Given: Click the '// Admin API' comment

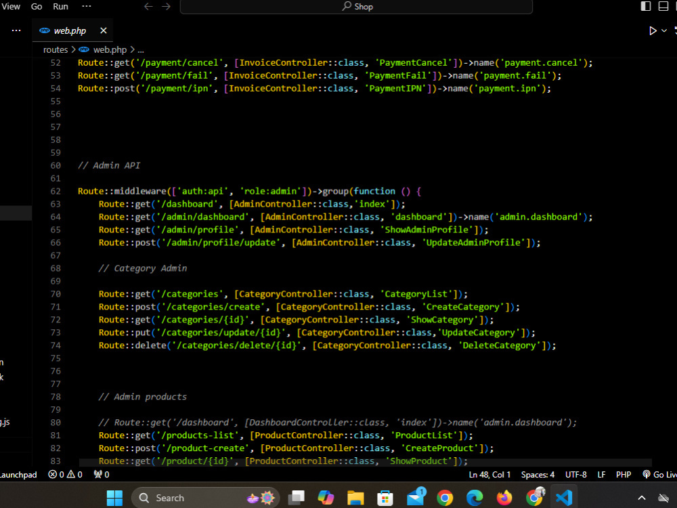Looking at the screenshot, I should 109,165.
